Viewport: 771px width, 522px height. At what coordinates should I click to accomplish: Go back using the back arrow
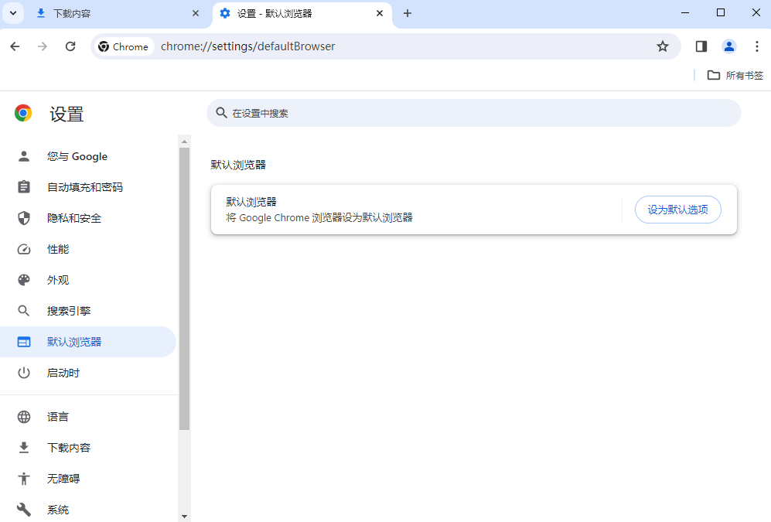pos(15,46)
